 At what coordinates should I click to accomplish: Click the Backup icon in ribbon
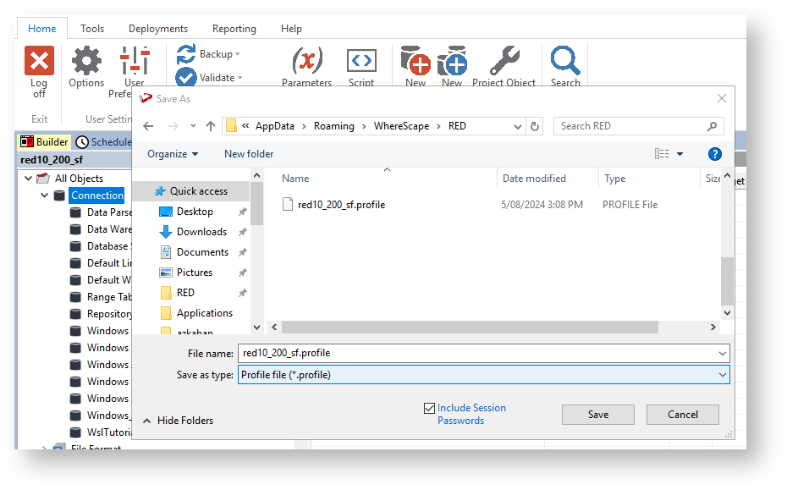click(x=186, y=54)
